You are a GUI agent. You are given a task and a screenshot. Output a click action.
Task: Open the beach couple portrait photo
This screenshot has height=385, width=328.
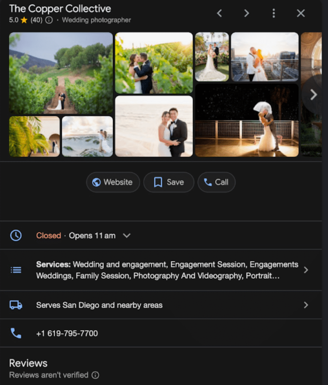pos(154,126)
